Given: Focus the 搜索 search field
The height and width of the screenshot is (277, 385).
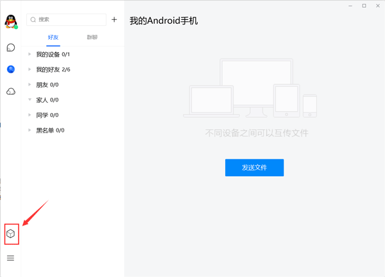Looking at the screenshot, I should pyautogui.click(x=67, y=20).
